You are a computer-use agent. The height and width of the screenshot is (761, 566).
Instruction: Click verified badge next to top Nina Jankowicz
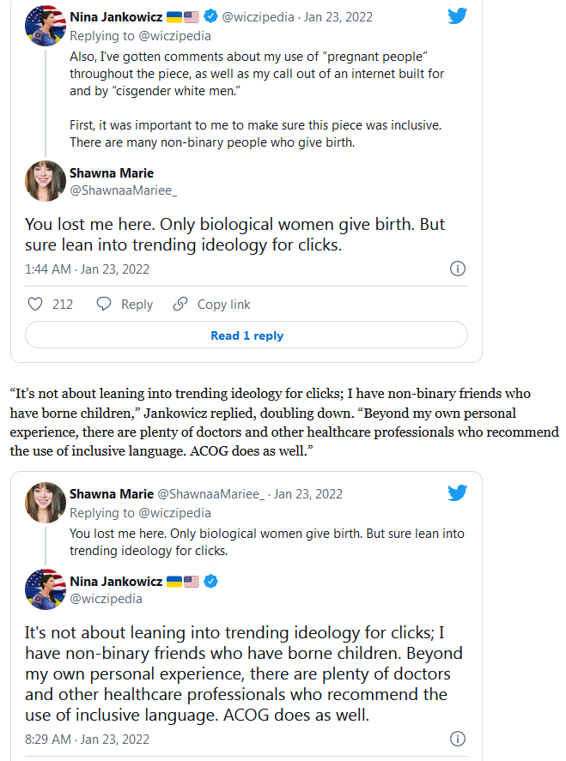(210, 16)
